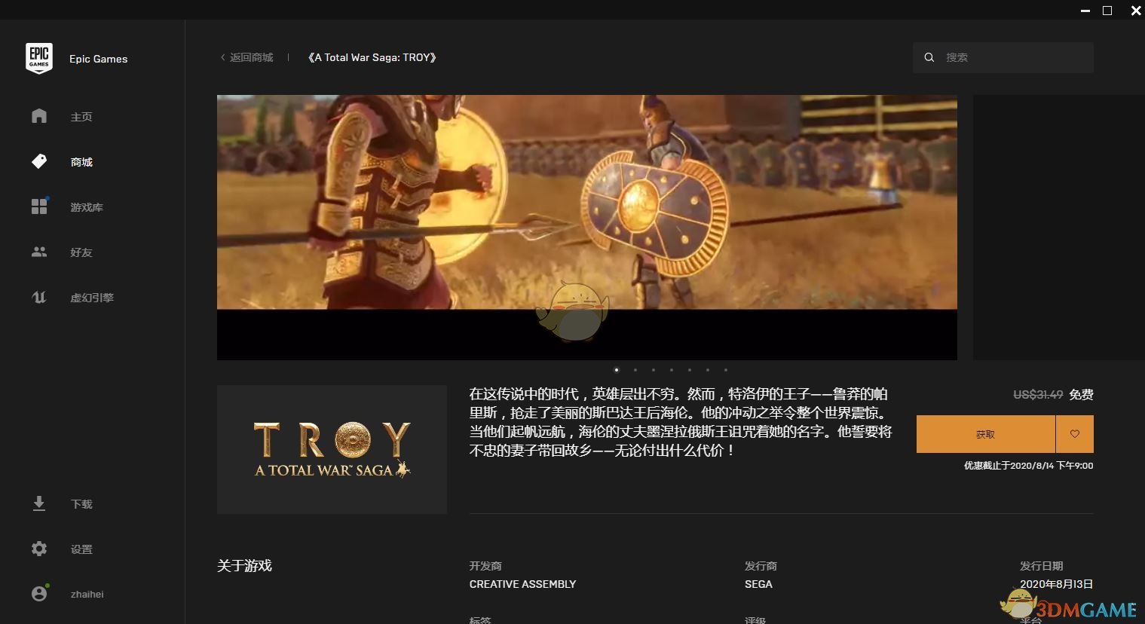
Task: Open the 虚幻引擎 Unreal Engine icon
Action: pos(39,297)
